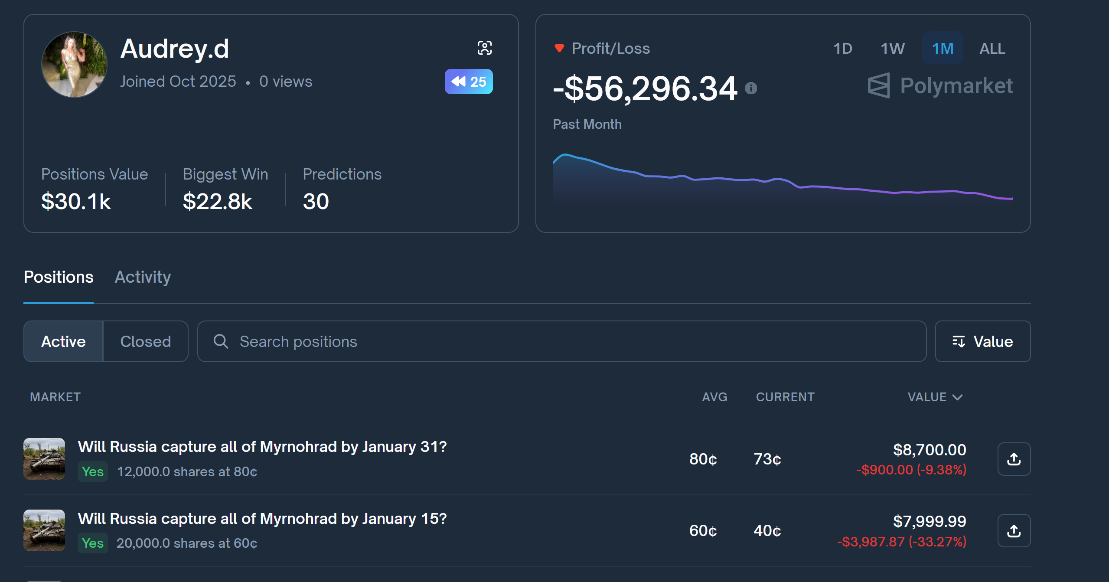
Task: Switch the profit chart to ALL
Action: [992, 48]
